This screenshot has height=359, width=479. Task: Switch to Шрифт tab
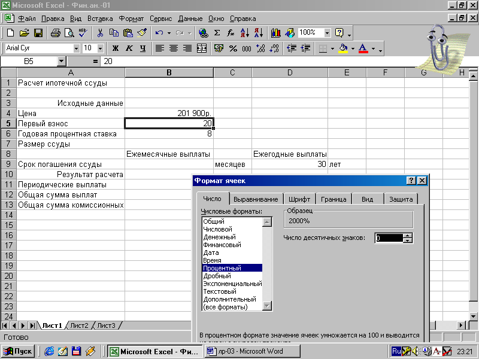point(299,199)
